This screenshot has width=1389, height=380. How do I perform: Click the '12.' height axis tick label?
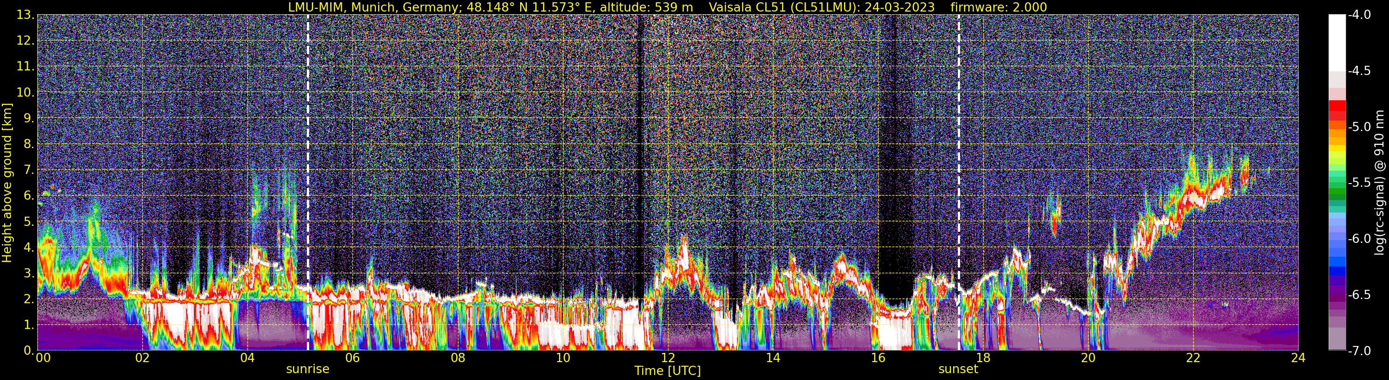[x=26, y=41]
